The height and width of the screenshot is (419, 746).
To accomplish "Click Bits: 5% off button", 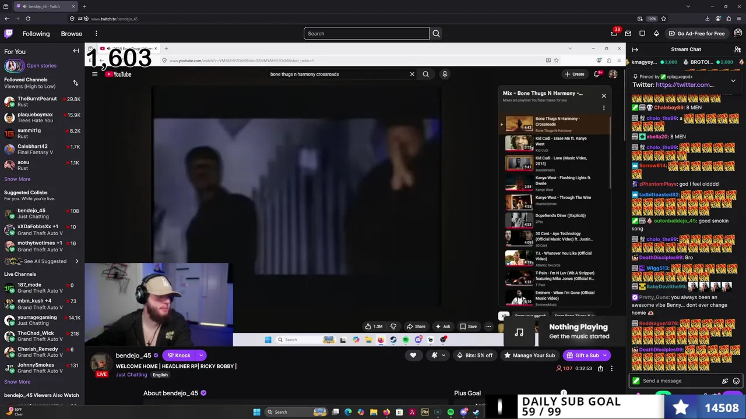I will click(475, 355).
